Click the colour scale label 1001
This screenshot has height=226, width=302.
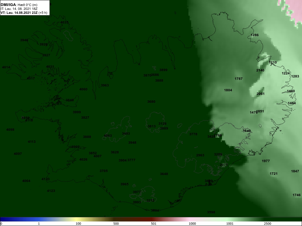point(230,224)
